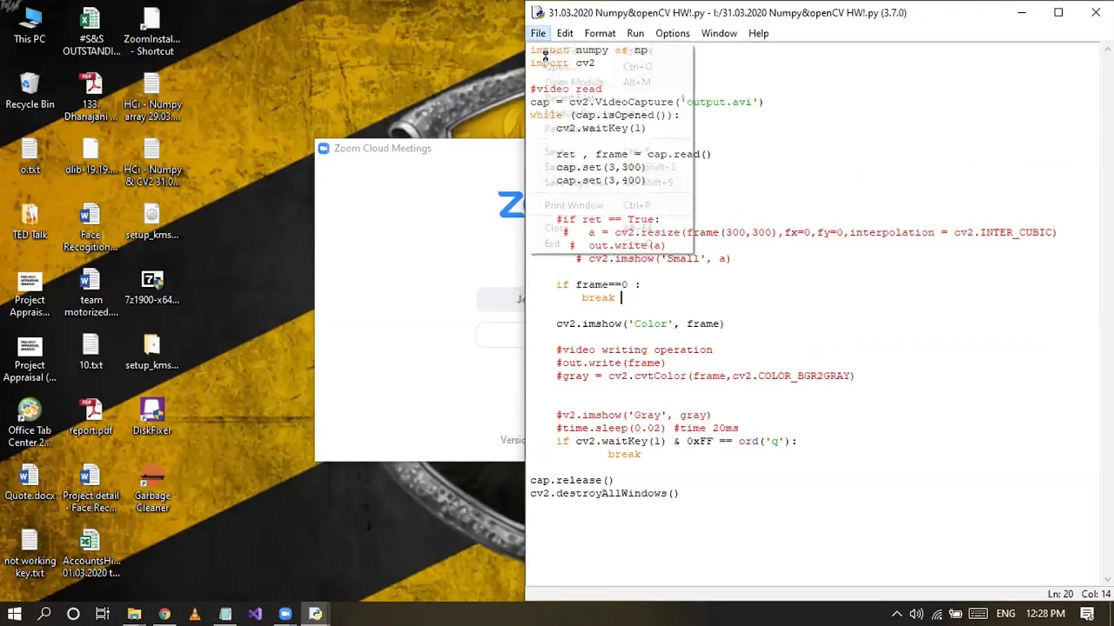Screen dimensions: 1114x626
Task: Open Cortana circle on taskbar
Action: 73,614
